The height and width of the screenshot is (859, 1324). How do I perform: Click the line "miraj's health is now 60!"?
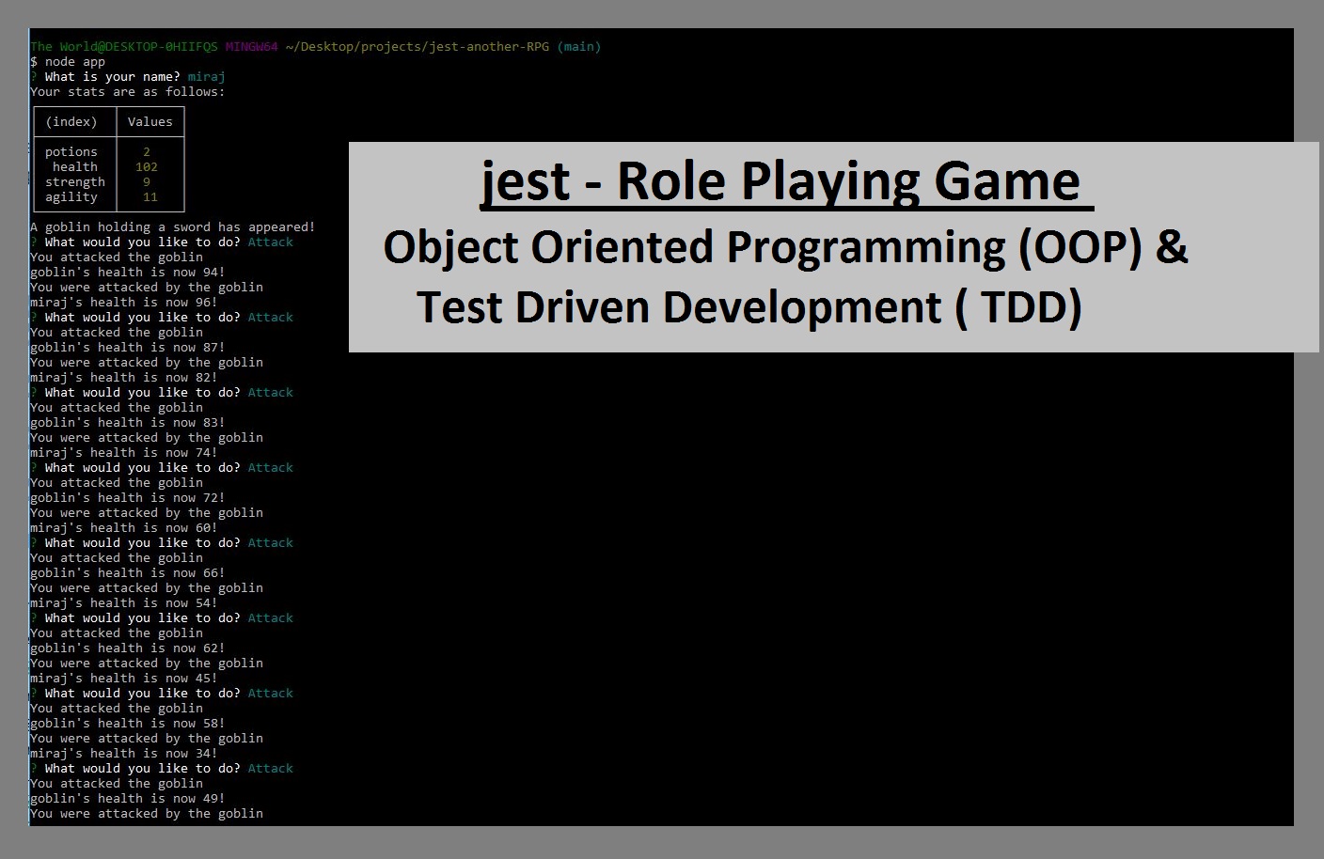tap(124, 527)
